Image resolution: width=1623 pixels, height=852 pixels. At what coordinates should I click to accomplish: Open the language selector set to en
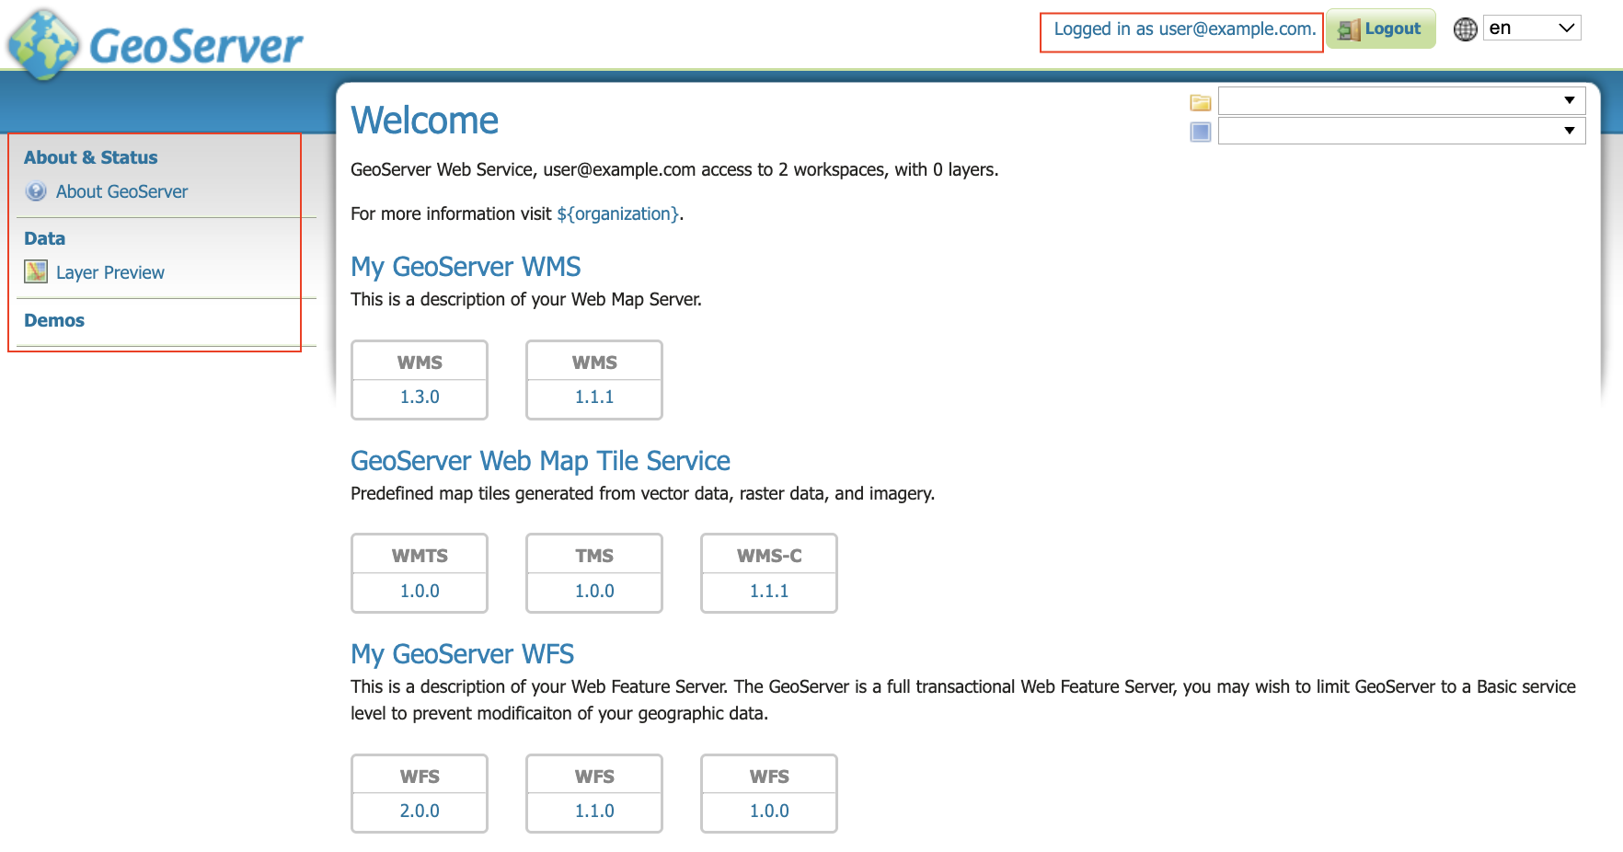(1531, 29)
